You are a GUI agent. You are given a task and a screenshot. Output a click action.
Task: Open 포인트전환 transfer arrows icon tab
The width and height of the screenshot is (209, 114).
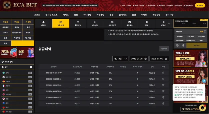(x=112, y=23)
